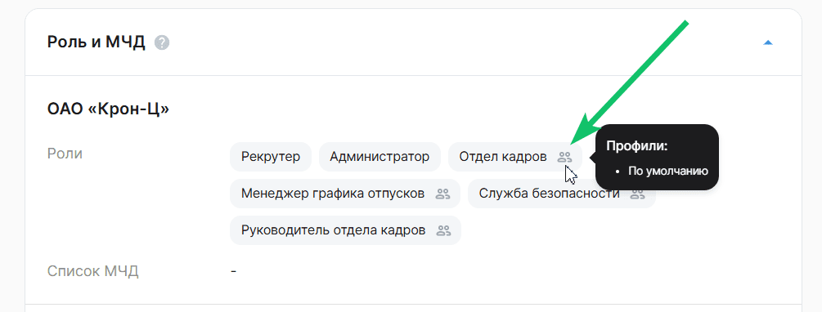This screenshot has height=312, width=822.
Task: Click the Роли field label
Action: click(x=65, y=154)
